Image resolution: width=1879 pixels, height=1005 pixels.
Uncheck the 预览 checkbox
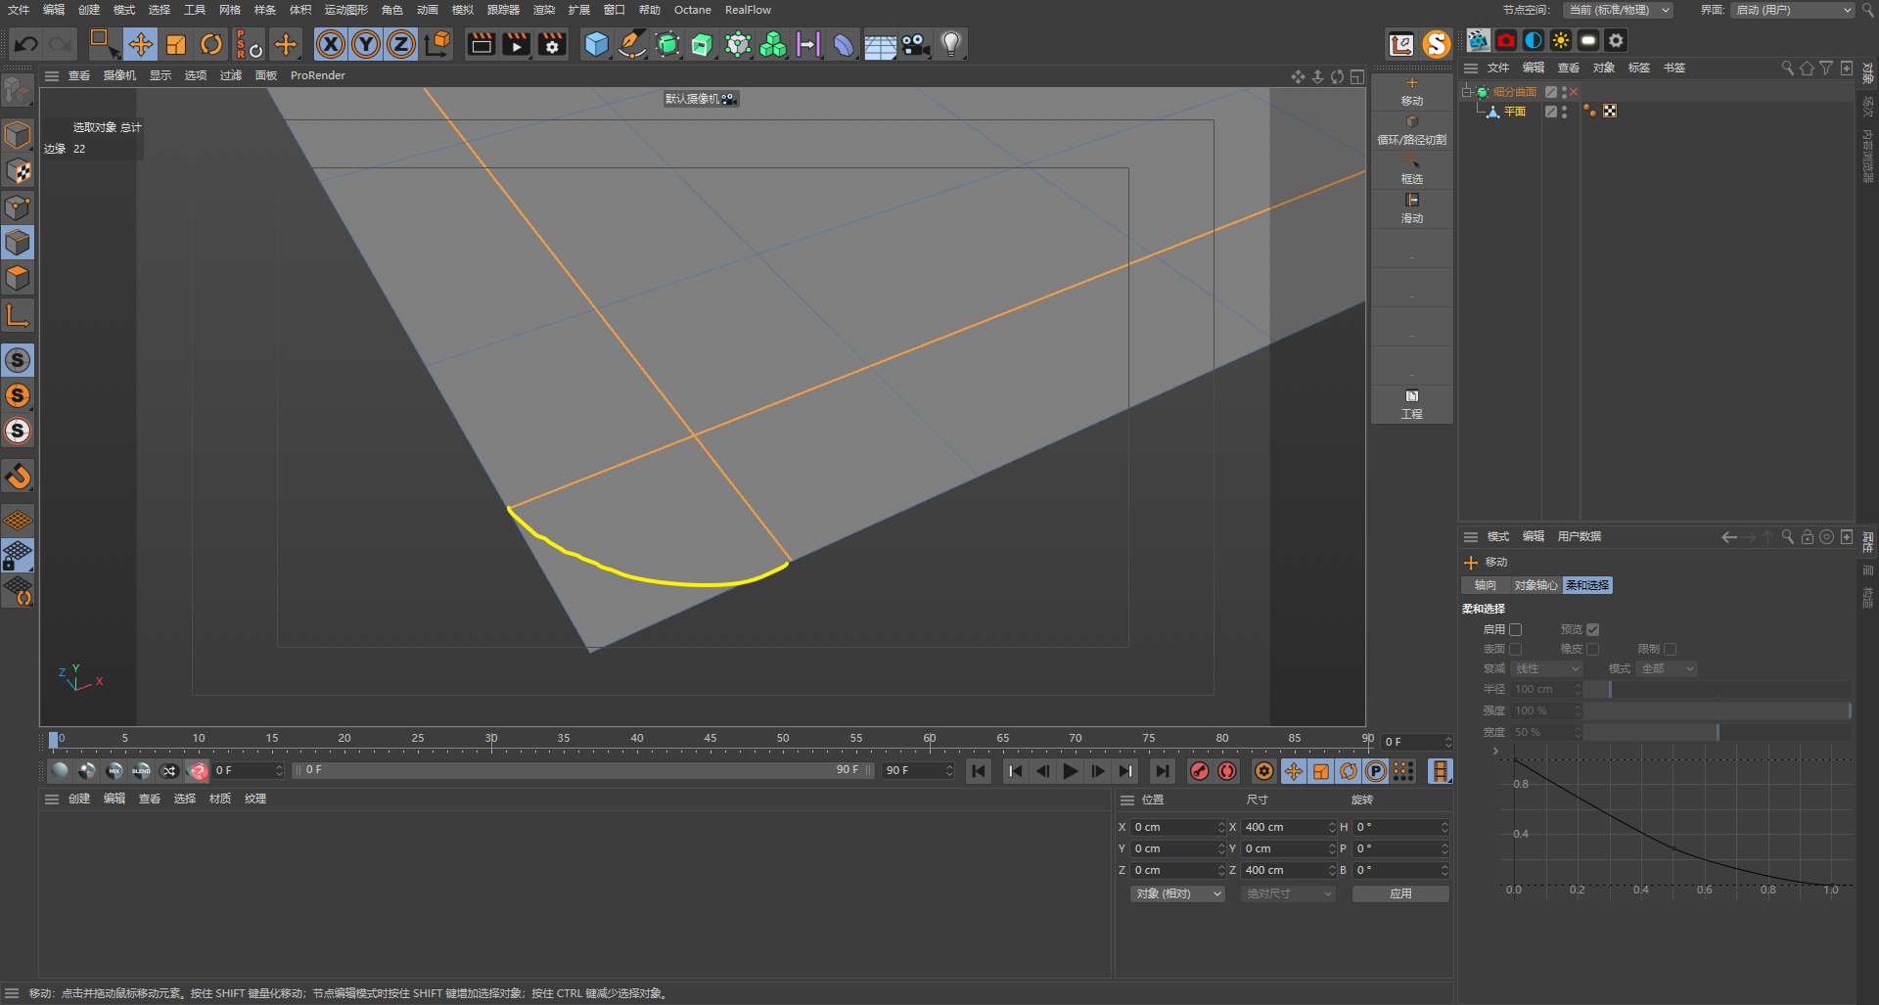point(1593,629)
